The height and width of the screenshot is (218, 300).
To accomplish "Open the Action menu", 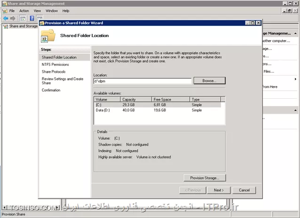I will pos(24,11).
